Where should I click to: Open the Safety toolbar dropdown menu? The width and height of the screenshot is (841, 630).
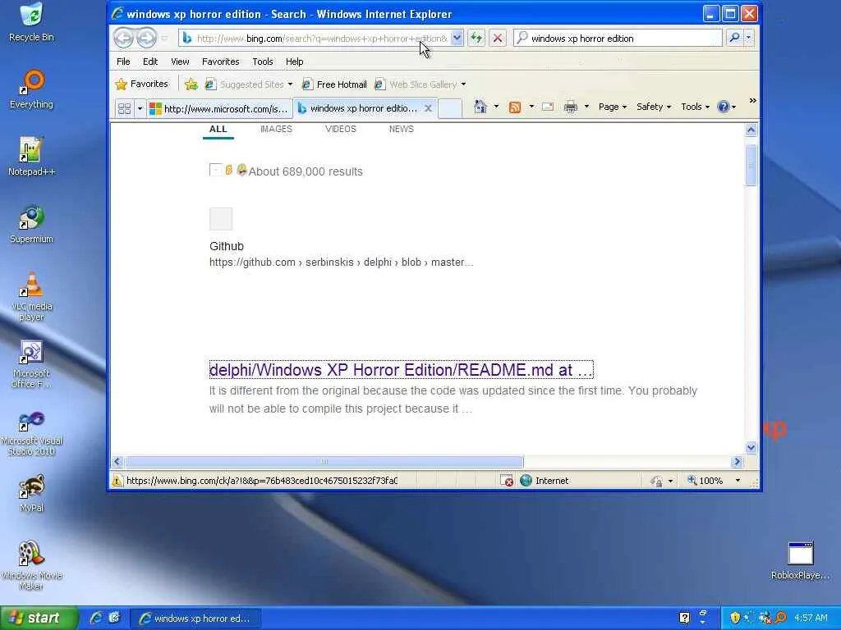point(654,107)
